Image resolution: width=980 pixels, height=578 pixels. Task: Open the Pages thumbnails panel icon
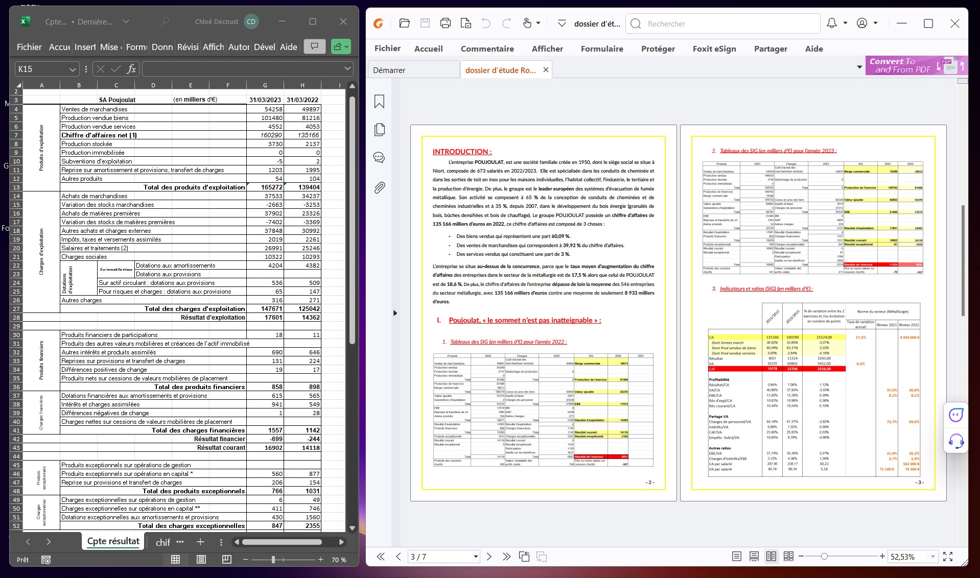pos(379,130)
